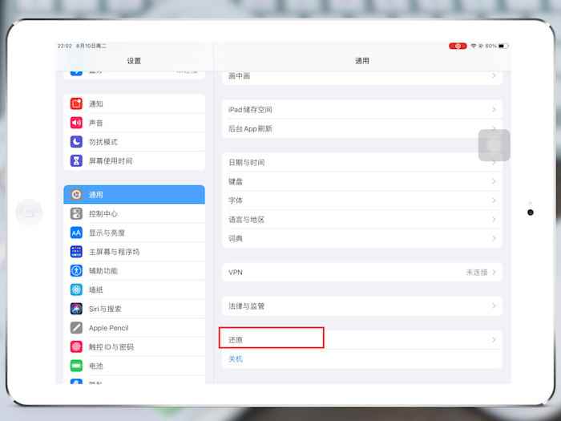Viewport: 561px width, 421px height.
Task: Open Background App Refresh (后台 App刷新)
Action: coord(362,128)
